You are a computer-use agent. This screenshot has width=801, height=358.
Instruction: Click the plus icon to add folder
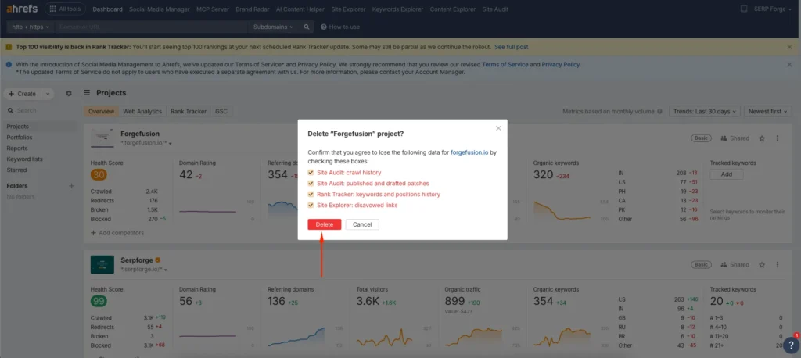[71, 186]
